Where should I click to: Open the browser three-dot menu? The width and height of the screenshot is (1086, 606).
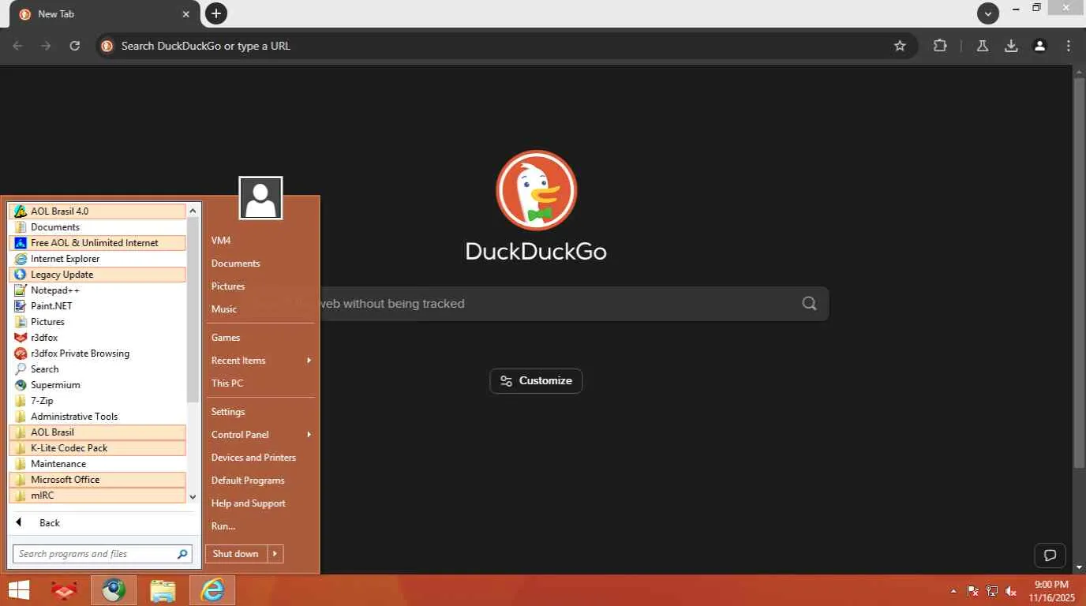click(x=1069, y=46)
